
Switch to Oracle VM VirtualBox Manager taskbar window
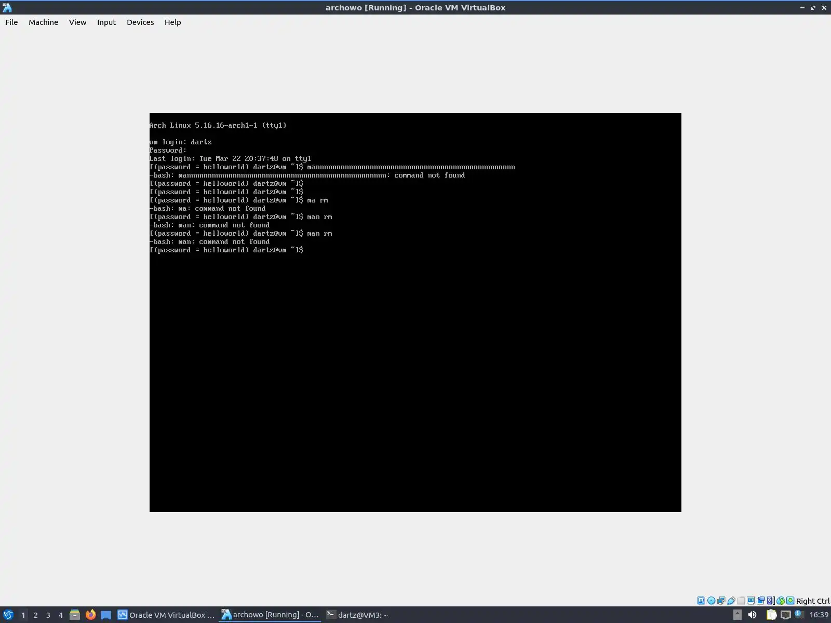(166, 615)
